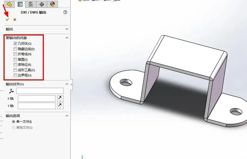Image resolution: width=247 pixels, height=159 pixels.
Task: Enable the 隐藏边线(D) option
Action: (15, 49)
